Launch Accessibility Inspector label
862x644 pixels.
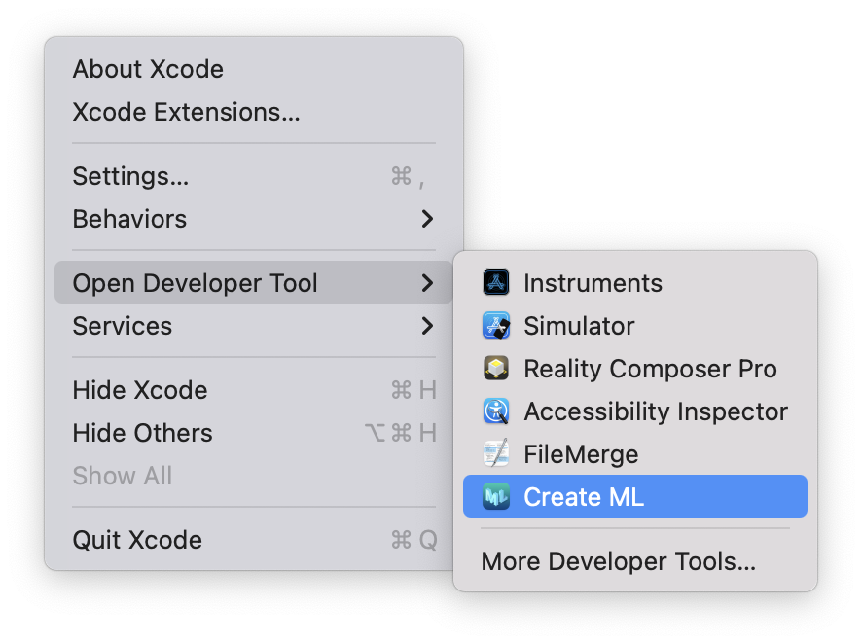(x=656, y=411)
